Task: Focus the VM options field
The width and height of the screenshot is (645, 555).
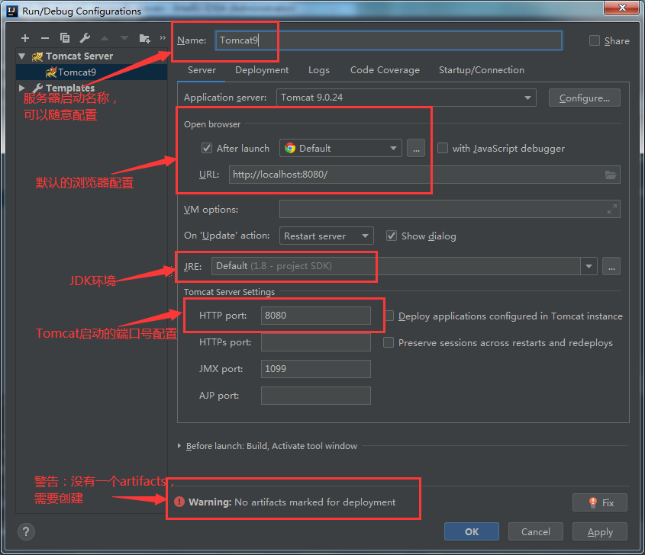Action: pos(450,209)
